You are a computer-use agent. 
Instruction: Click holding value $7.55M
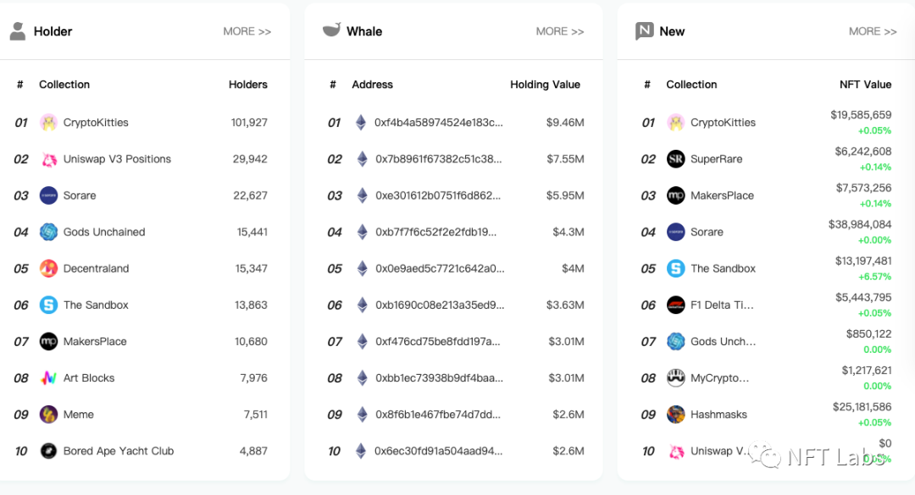(565, 159)
